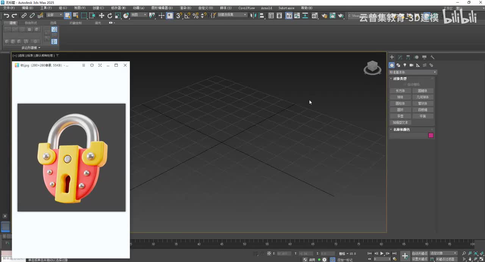Open the 渲染(R) menu

[185, 8]
